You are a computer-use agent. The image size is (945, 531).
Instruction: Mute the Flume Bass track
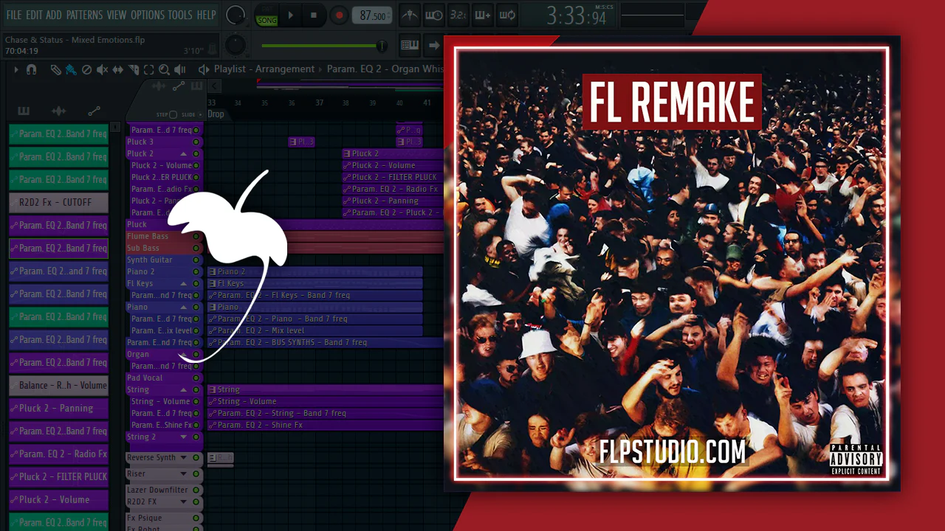point(196,236)
